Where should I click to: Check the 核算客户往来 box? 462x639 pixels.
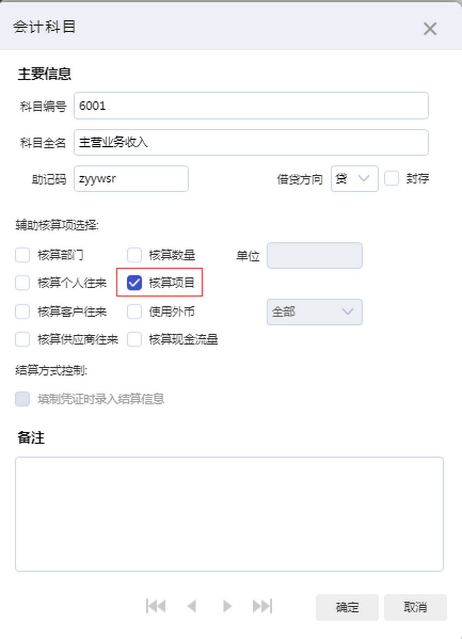tap(22, 312)
